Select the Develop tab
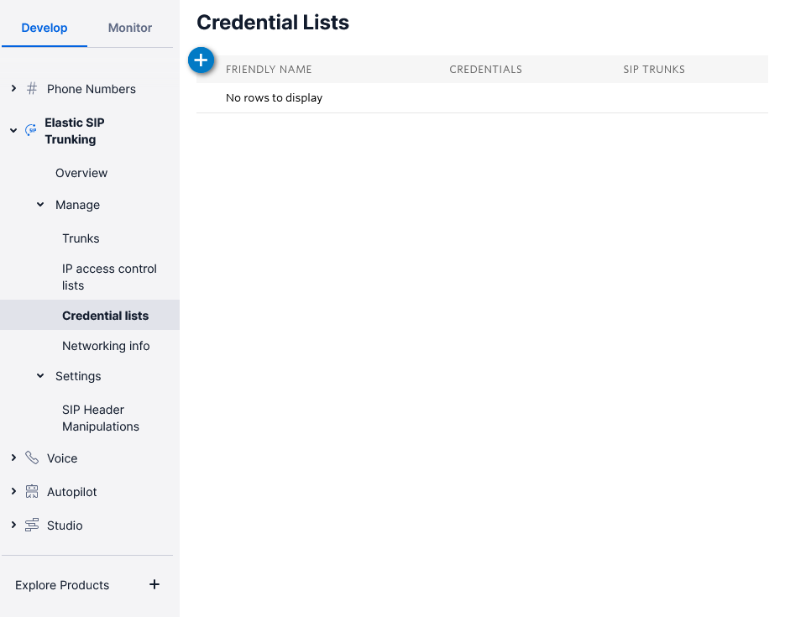 coord(44,28)
